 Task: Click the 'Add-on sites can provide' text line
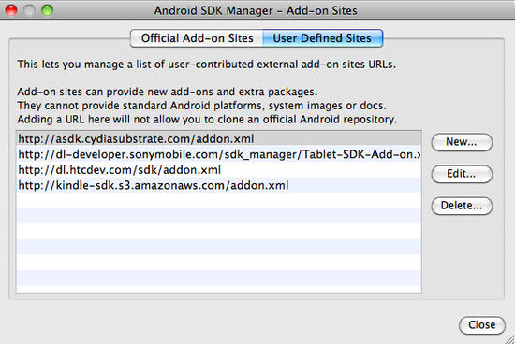tap(168, 92)
